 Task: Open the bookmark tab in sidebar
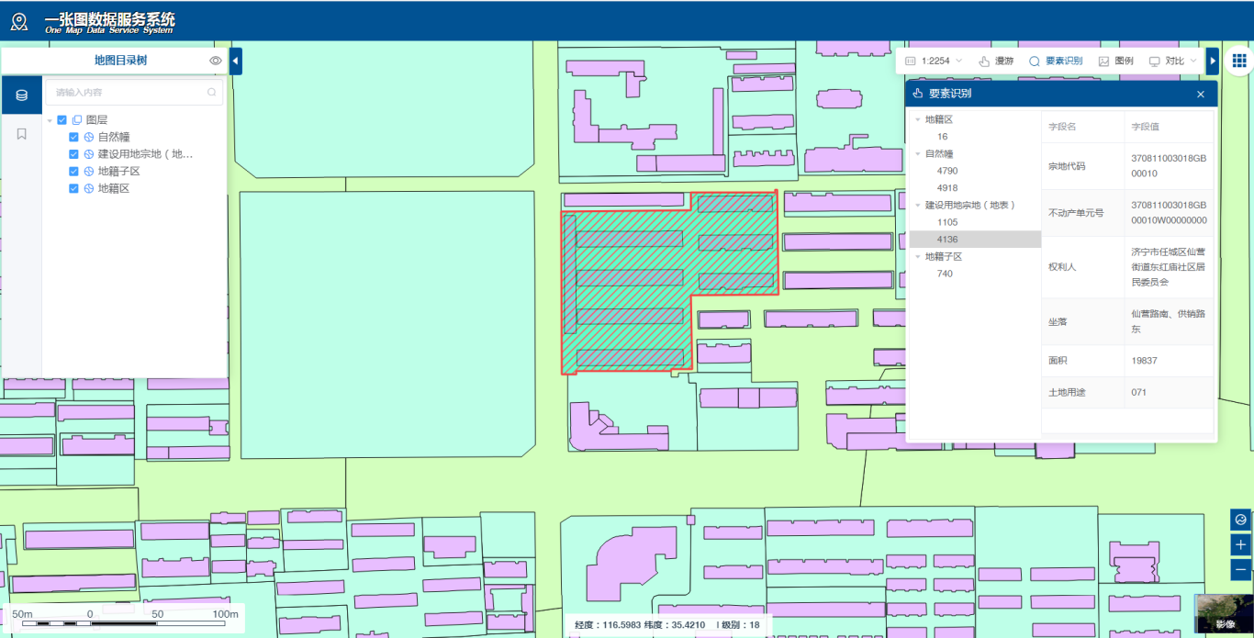tap(21, 134)
